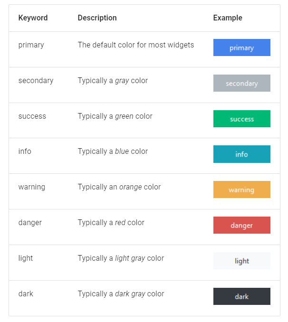Click the dark example button

tap(242, 296)
